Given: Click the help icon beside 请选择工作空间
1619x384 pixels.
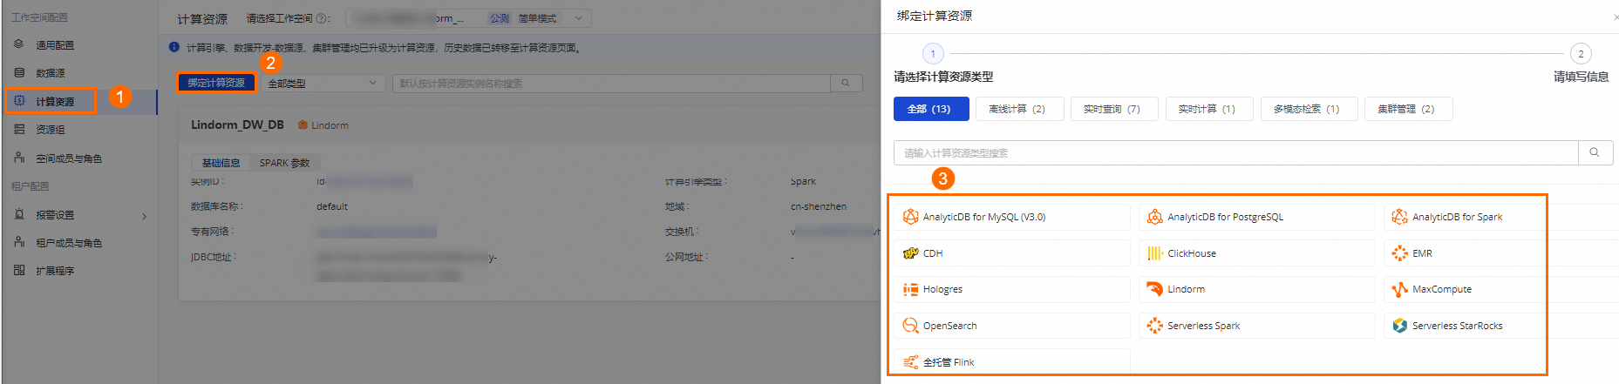Looking at the screenshot, I should pyautogui.click(x=323, y=18).
